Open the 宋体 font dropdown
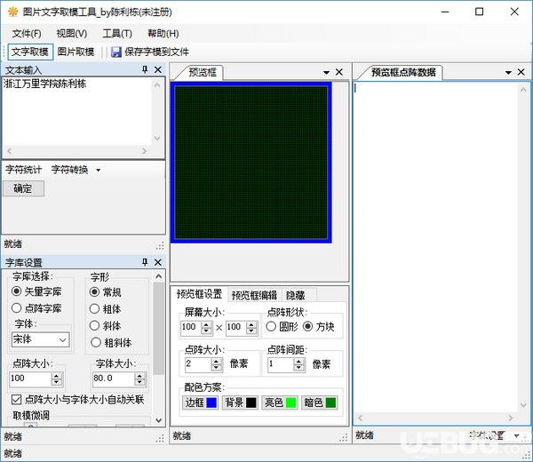Image resolution: width=533 pixels, height=462 pixels. coord(63,339)
